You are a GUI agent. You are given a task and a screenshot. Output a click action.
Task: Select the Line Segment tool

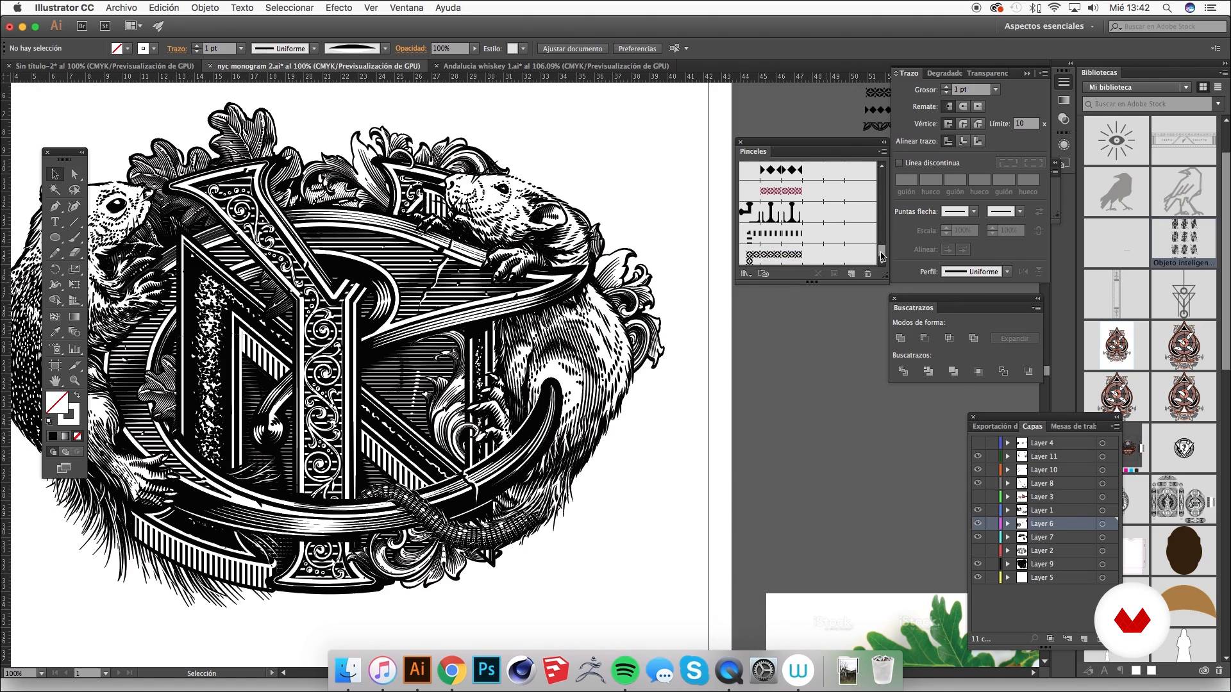click(x=74, y=222)
